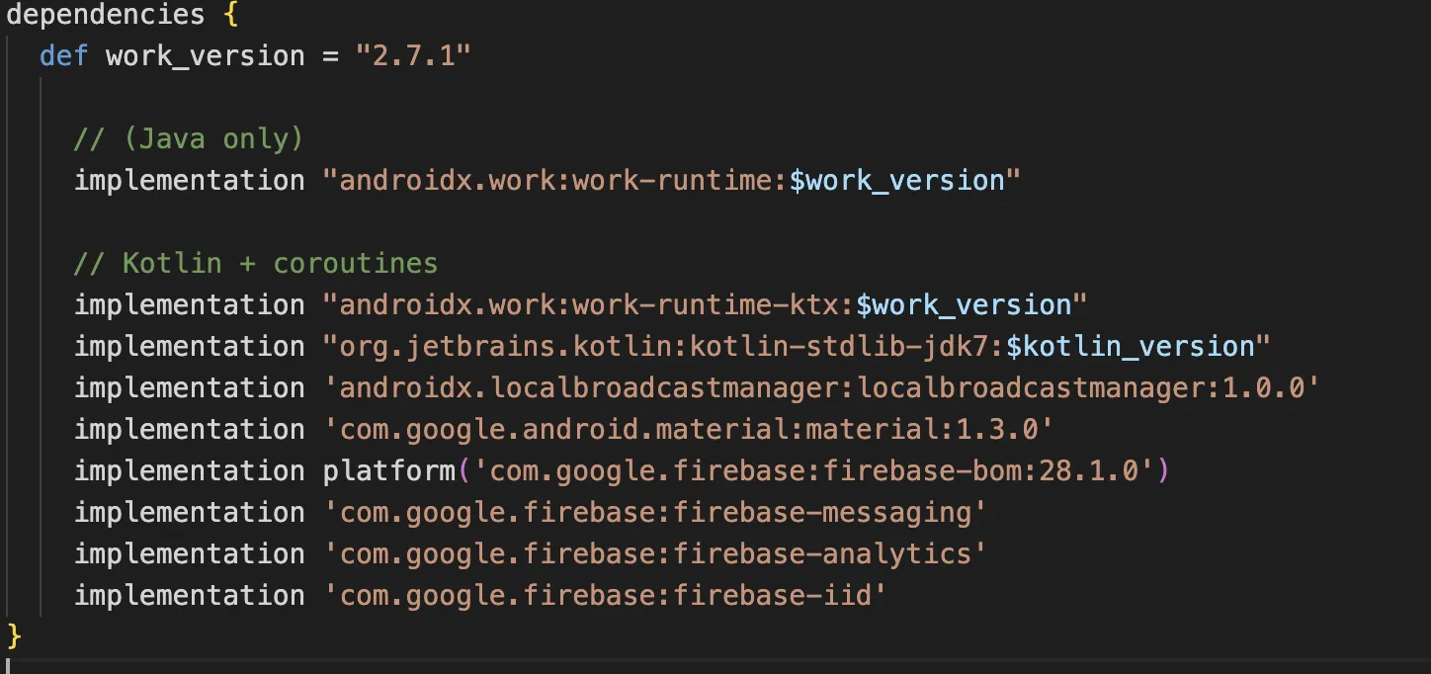Click the 'def' keyword
1431x674 pixels.
pyautogui.click(x=64, y=55)
